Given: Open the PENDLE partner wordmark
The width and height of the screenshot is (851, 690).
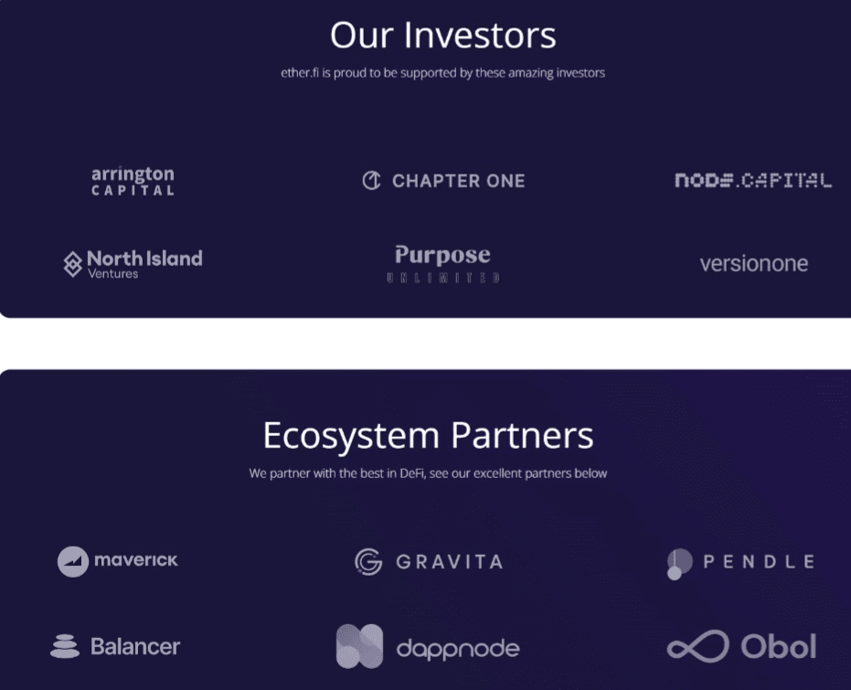Looking at the screenshot, I should (759, 561).
